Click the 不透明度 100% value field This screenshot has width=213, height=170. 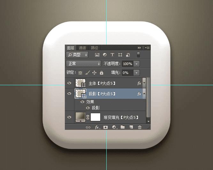[x=128, y=64]
